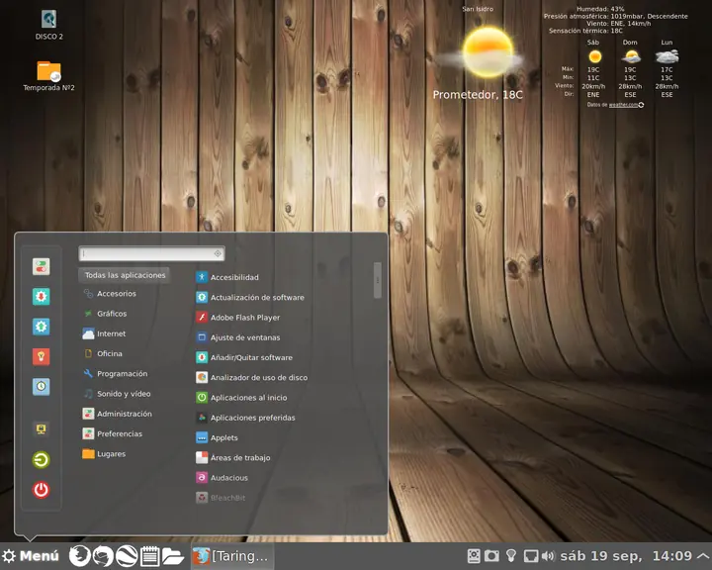Open Accesibilidad from the applications list
Screen dimensions: 712x570
click(227, 277)
